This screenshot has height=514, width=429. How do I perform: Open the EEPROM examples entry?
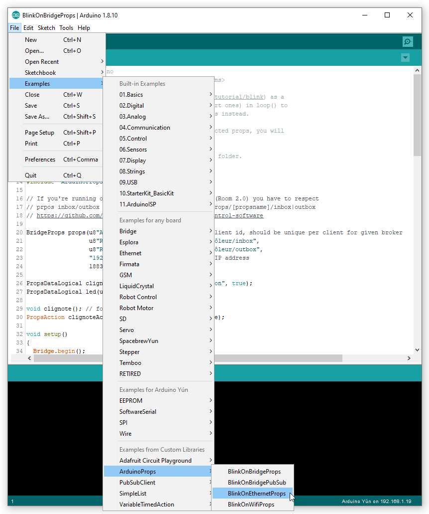(159, 401)
